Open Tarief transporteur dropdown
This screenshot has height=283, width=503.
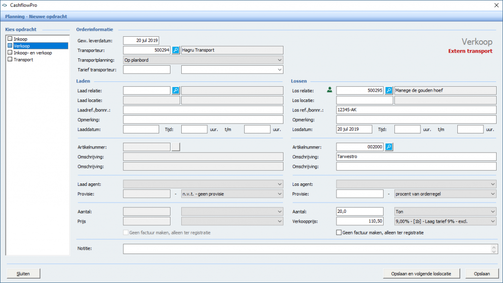click(232, 70)
